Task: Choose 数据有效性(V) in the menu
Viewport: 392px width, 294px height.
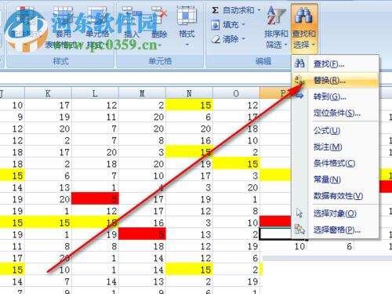Action: click(336, 196)
